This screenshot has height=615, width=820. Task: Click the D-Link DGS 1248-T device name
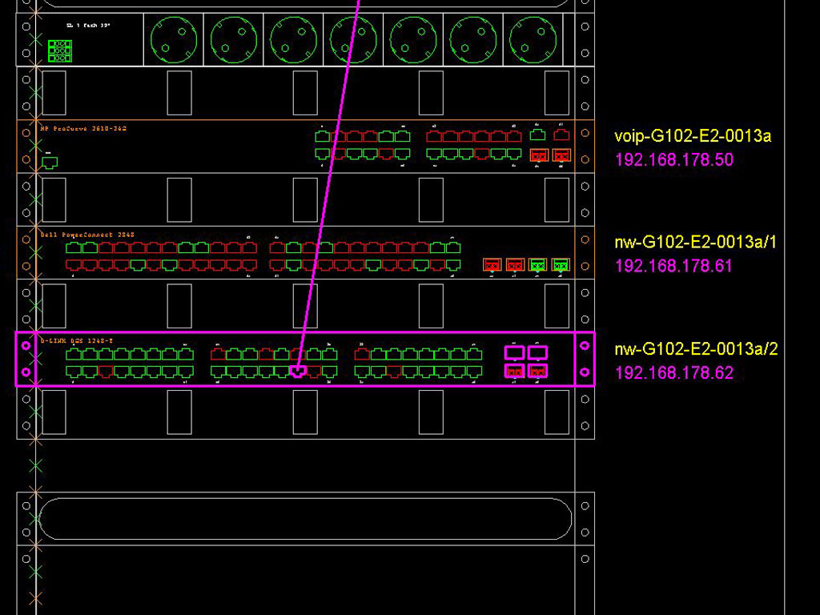pos(77,341)
